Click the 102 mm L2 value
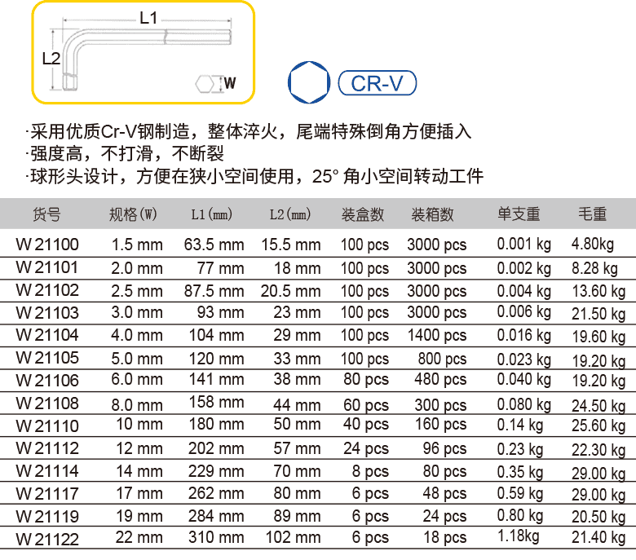The image size is (636, 560). [294, 537]
